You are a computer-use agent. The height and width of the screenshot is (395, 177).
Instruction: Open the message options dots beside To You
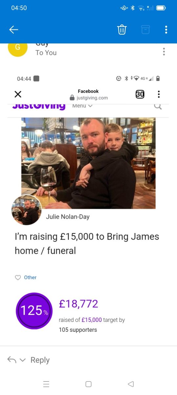click(x=164, y=52)
